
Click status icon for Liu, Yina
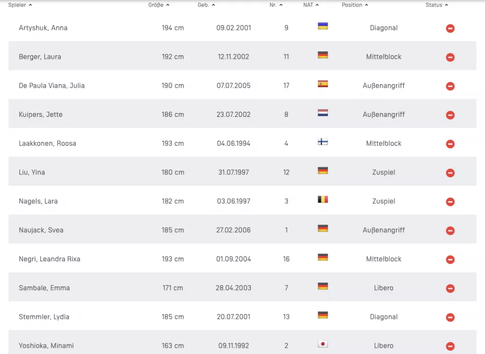(x=450, y=173)
